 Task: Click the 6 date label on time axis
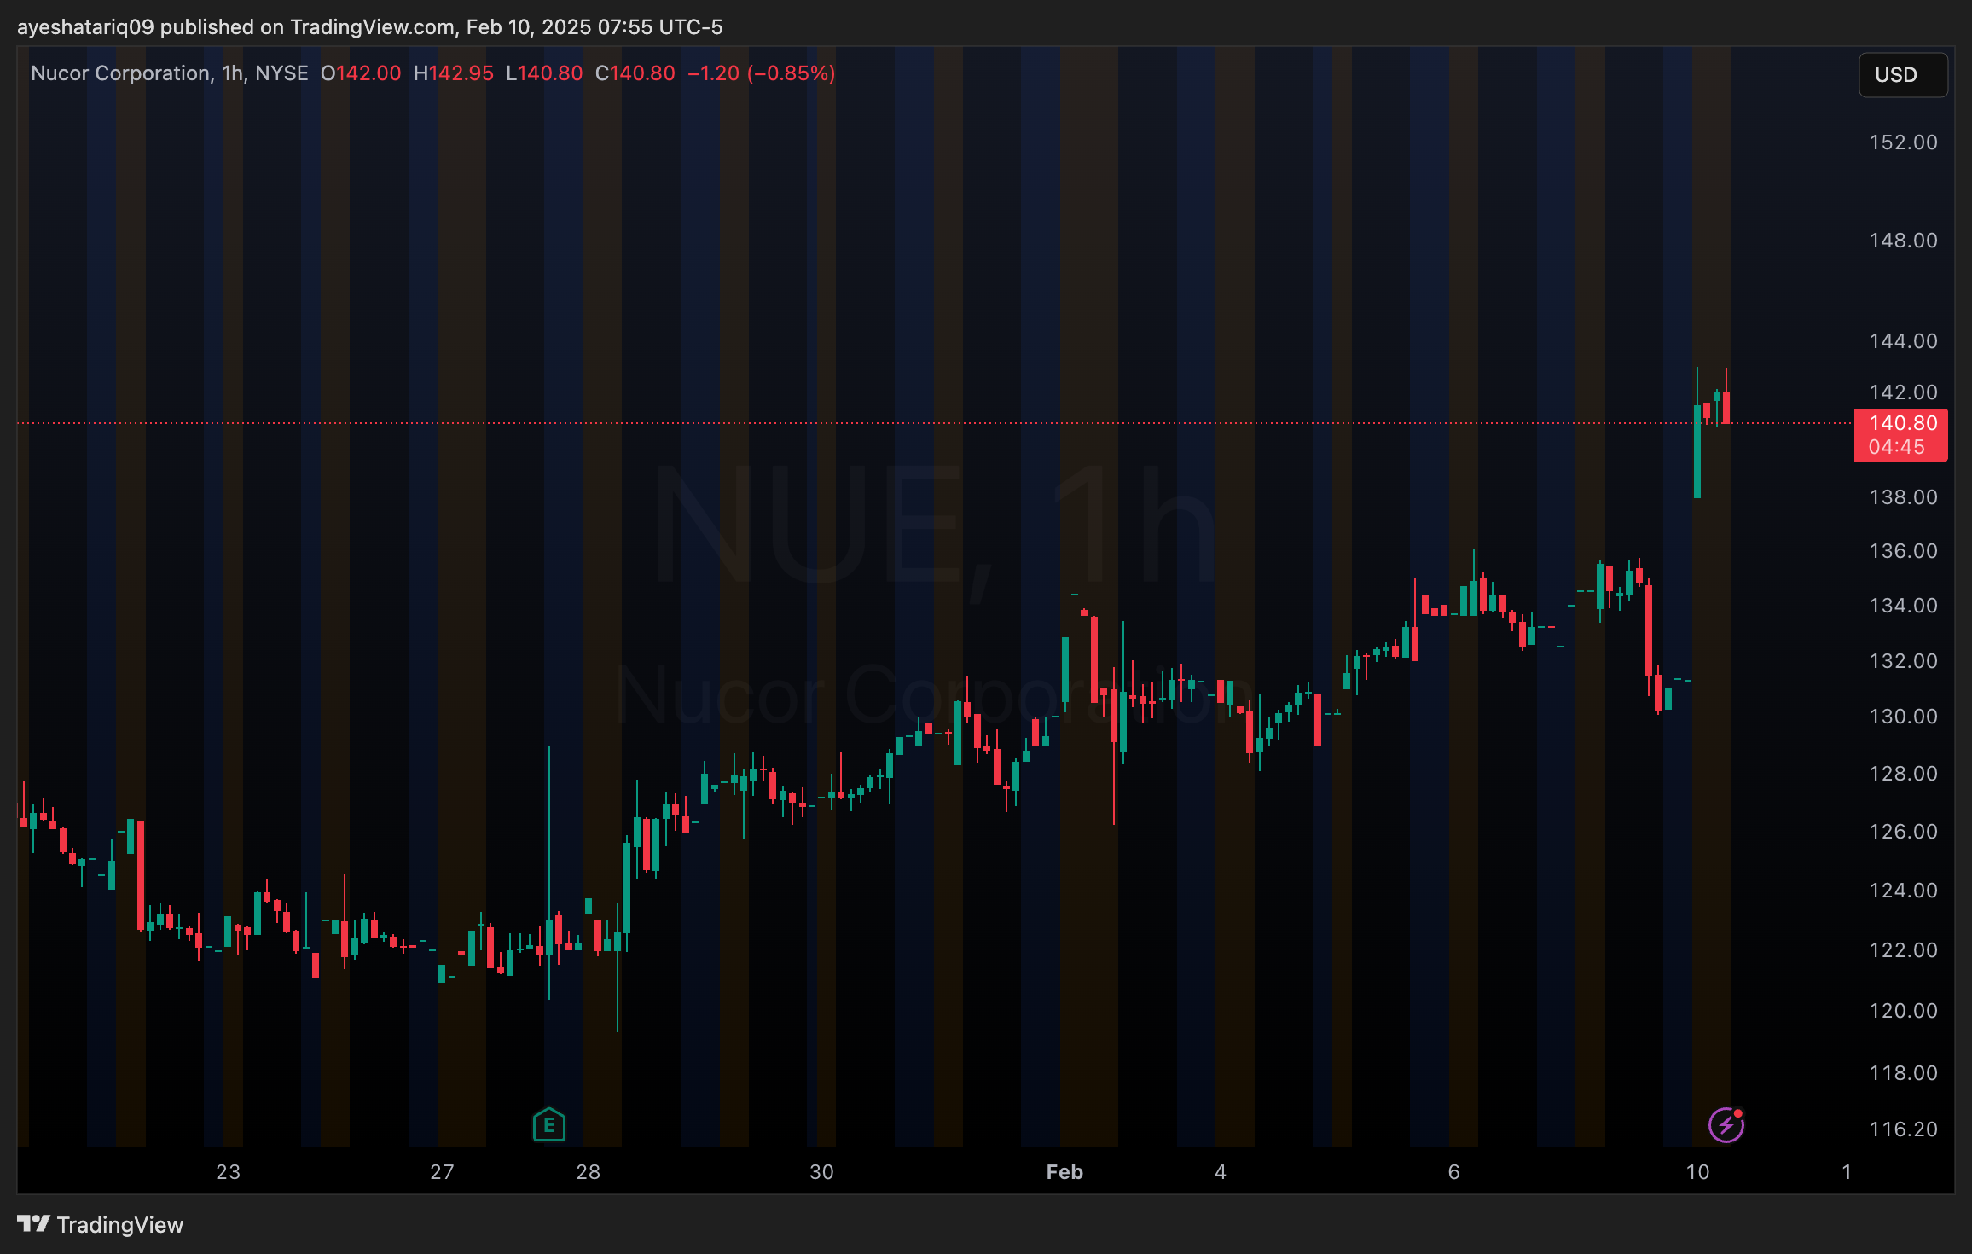(1453, 1172)
